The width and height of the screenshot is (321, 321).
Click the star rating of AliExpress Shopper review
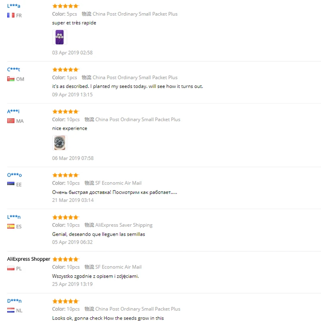[65, 259]
